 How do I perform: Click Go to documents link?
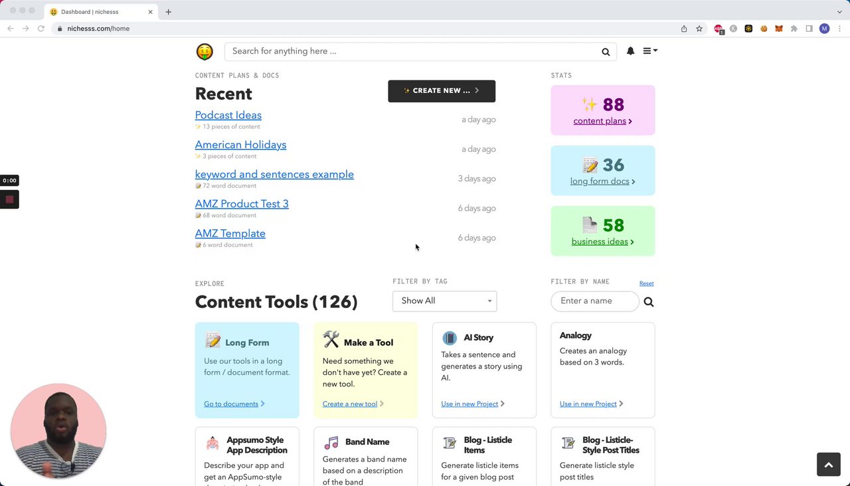coord(234,404)
